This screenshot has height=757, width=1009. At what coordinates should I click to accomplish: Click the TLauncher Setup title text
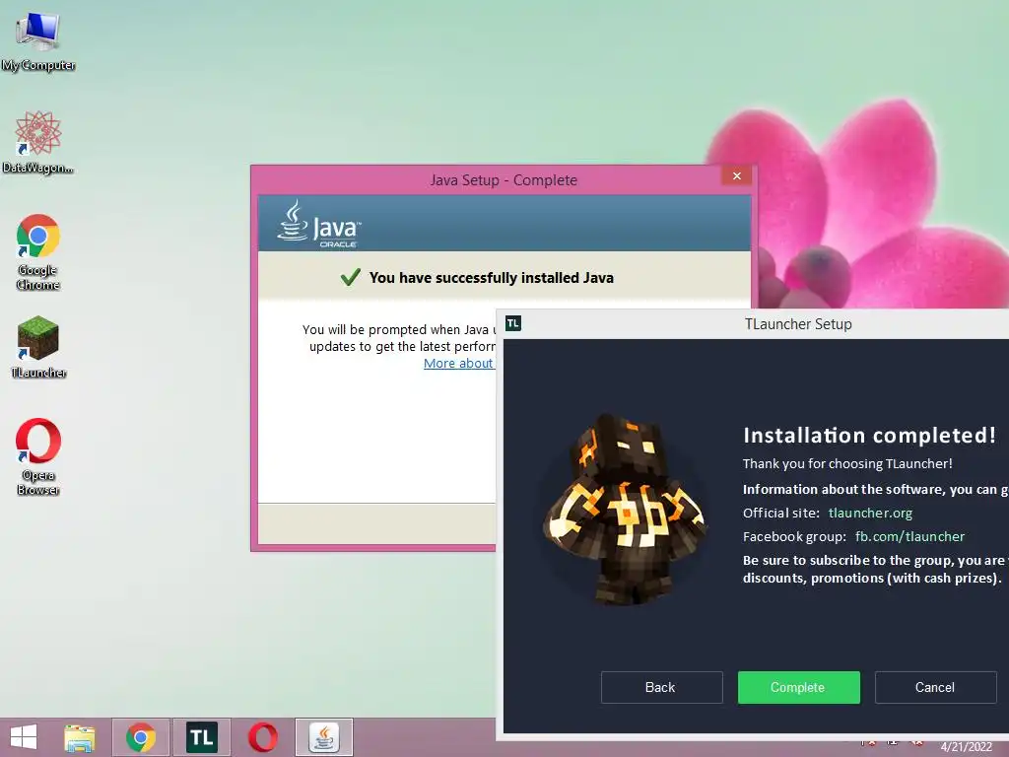(798, 323)
